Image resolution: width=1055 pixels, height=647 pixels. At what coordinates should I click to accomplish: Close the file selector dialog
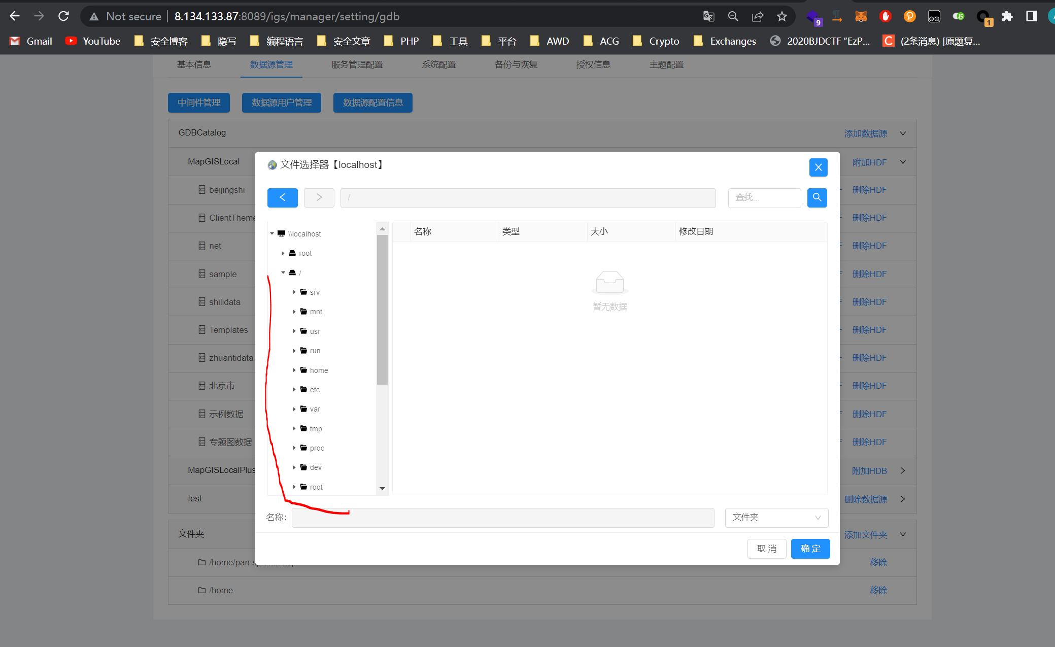tap(818, 167)
